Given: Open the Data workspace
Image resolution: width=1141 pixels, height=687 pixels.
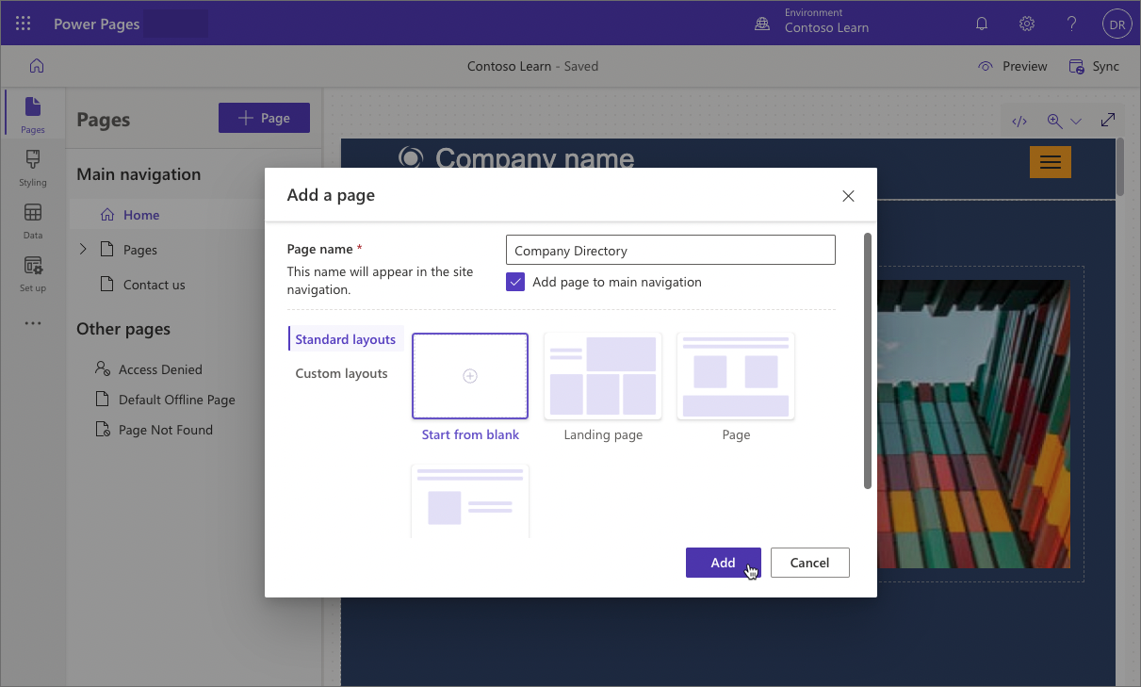Looking at the screenshot, I should point(33,220).
